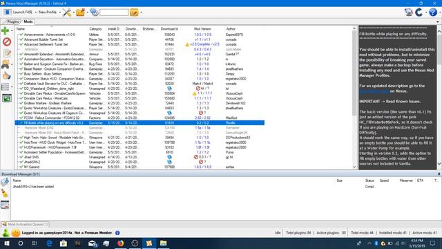
Task: Toggle checkmark for Advanced Bubble Turret Set
Action: [x=21, y=39]
